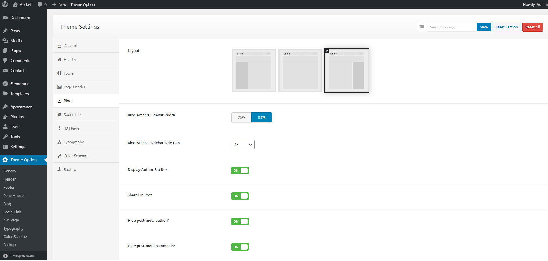Open the New content menu in admin bar

coord(59,4)
